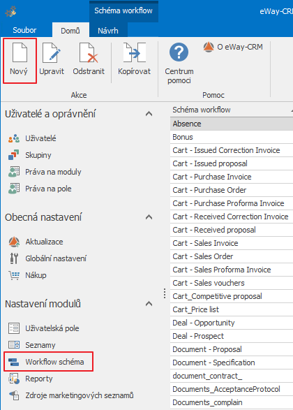Select Cart - Sales Proforma Invoice row
The height and width of the screenshot is (410, 293).
232,270
